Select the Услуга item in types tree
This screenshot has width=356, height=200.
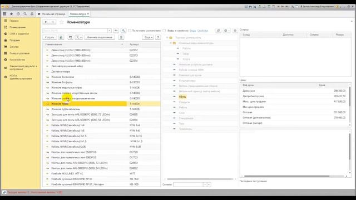click(186, 59)
